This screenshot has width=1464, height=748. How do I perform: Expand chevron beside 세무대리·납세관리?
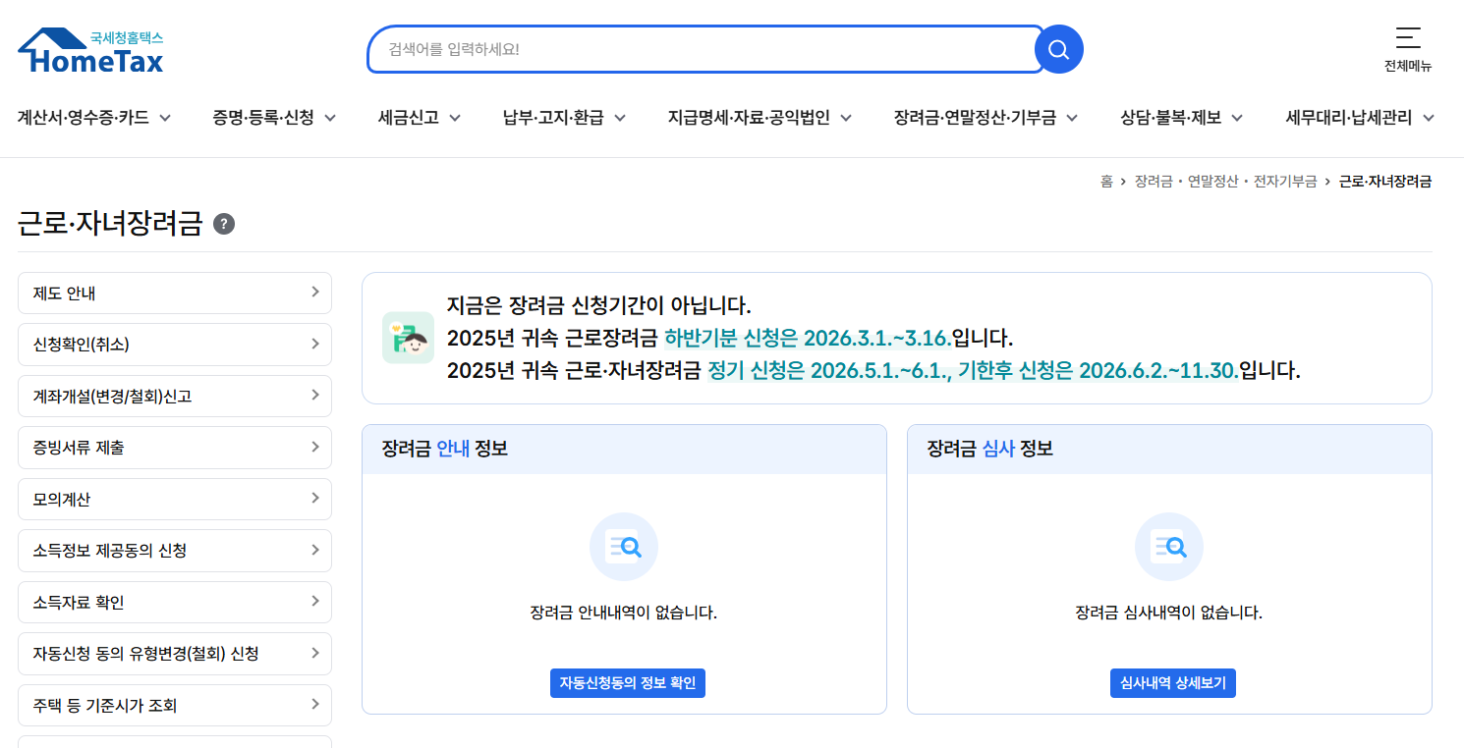point(1428,118)
